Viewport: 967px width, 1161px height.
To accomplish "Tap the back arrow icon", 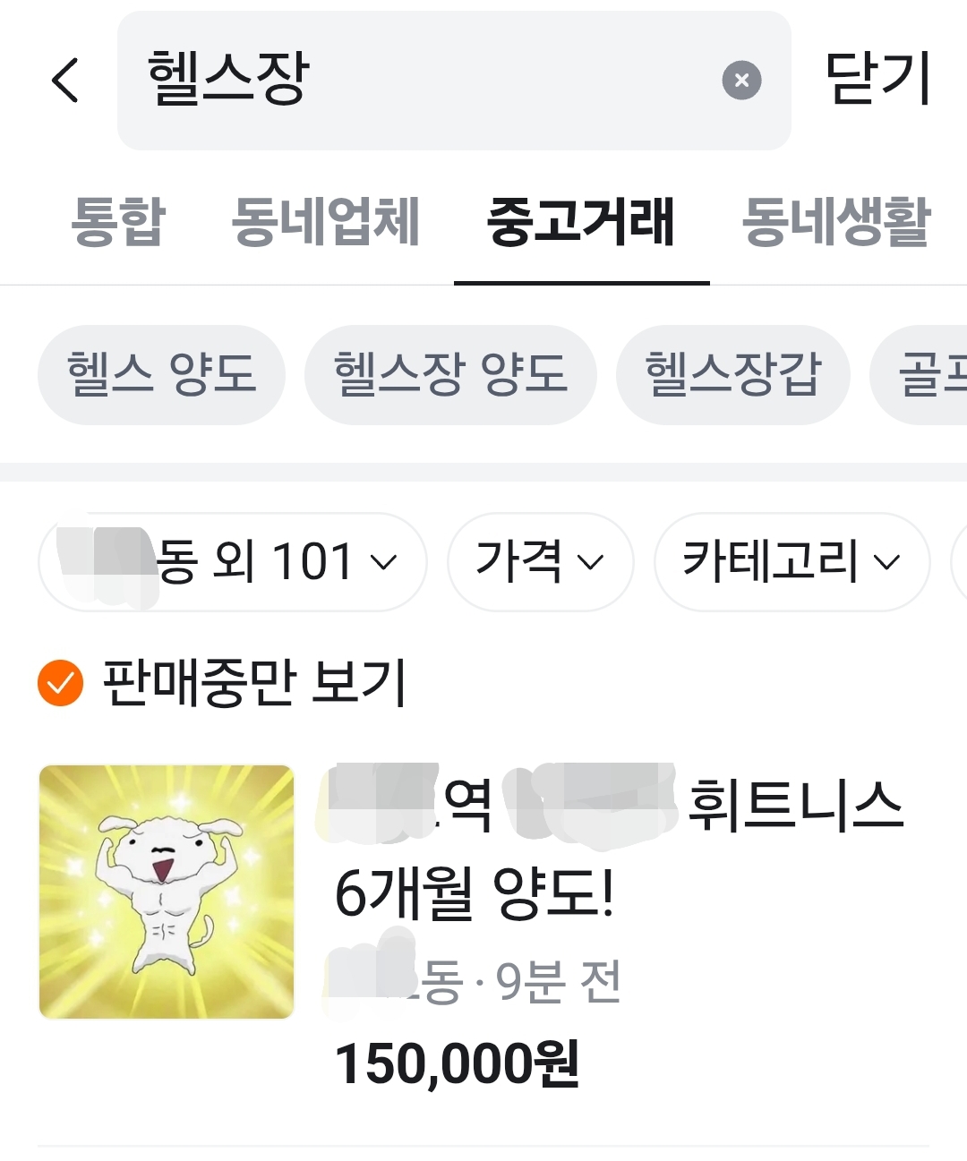I will point(65,80).
